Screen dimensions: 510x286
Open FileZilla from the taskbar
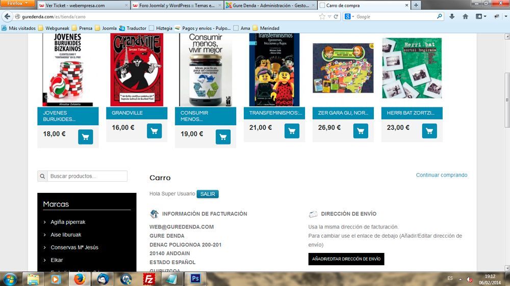[148, 279]
